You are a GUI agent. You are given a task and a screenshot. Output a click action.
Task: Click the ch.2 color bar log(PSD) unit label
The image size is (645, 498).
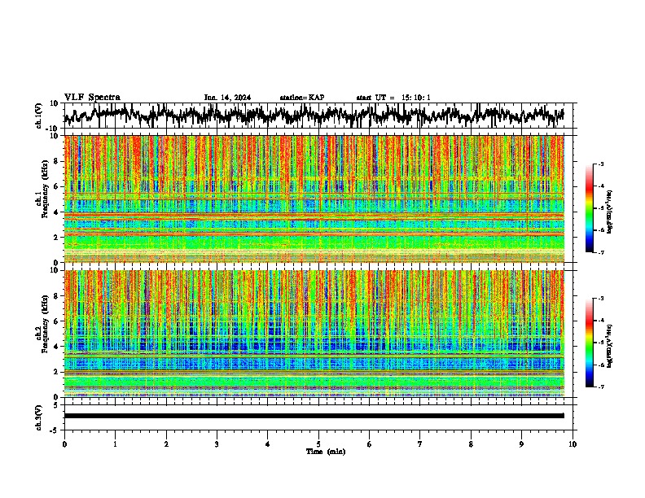point(610,345)
